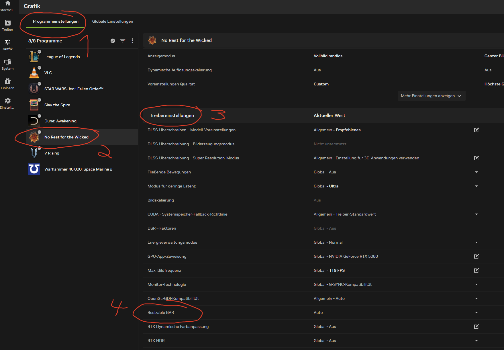Go to the Treiber section
The image size is (504, 350).
[x=7, y=25]
